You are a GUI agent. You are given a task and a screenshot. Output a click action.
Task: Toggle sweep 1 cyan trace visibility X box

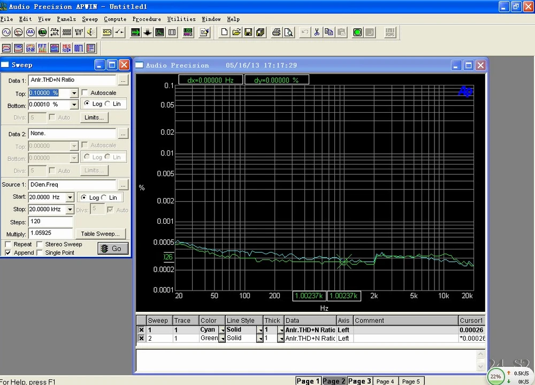point(141,330)
